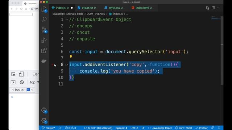Collapse the code fold at line 1
The width and height of the screenshot is (232, 130).
tap(67, 19)
